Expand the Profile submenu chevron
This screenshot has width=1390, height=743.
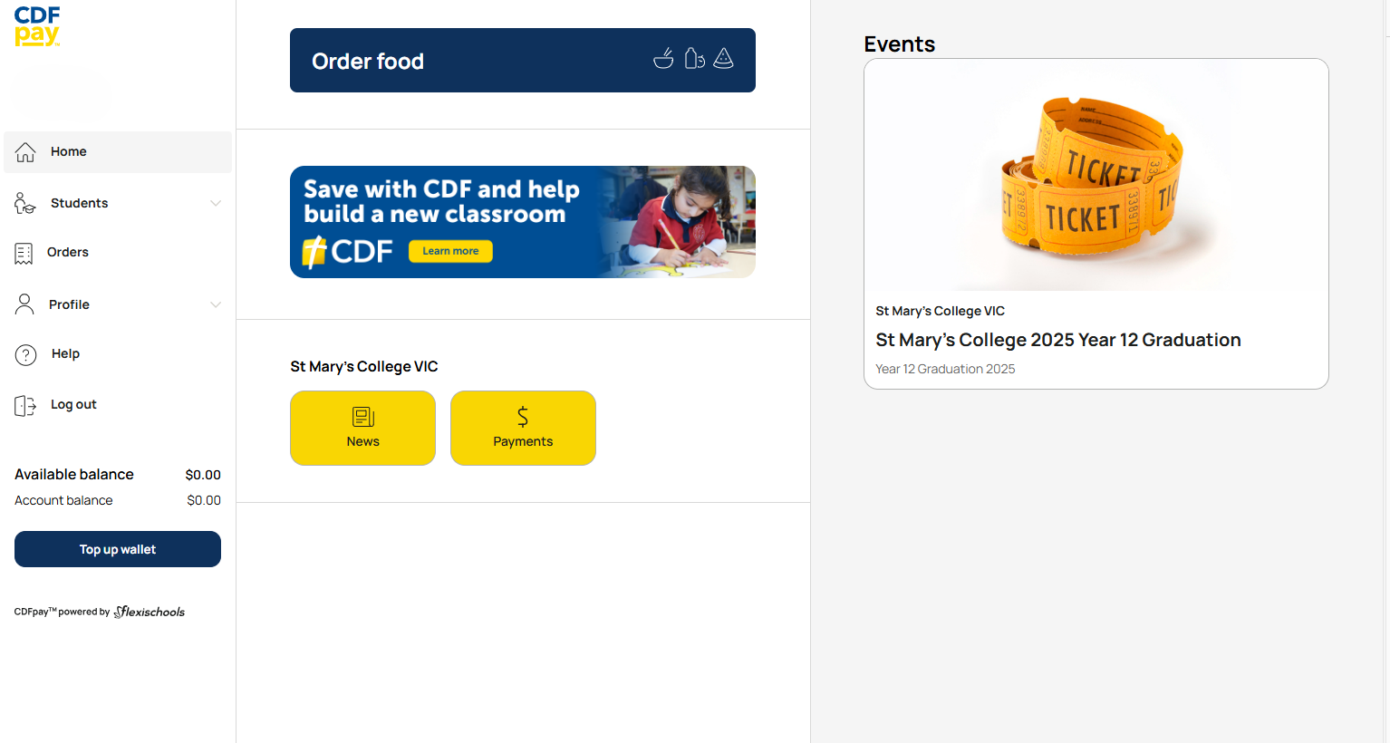coord(216,304)
